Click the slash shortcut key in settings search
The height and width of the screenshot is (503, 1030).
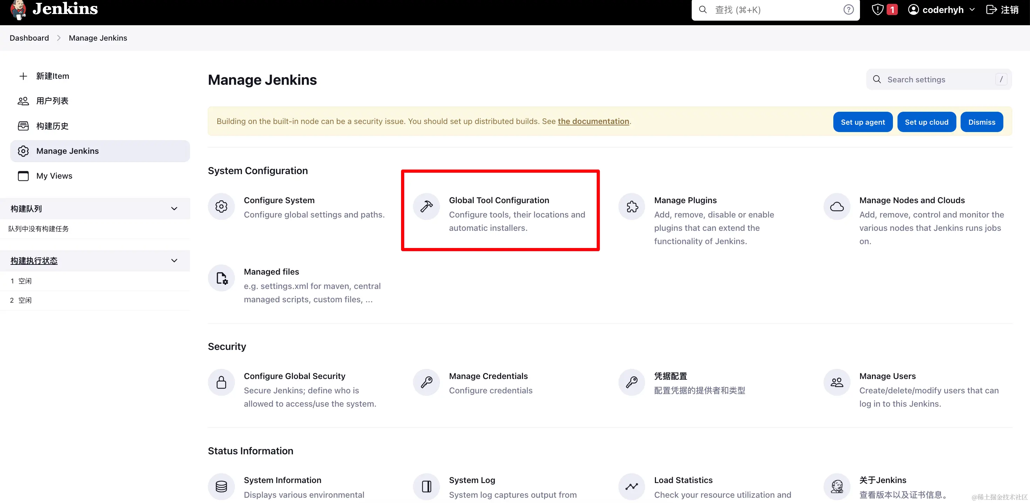click(x=1001, y=79)
